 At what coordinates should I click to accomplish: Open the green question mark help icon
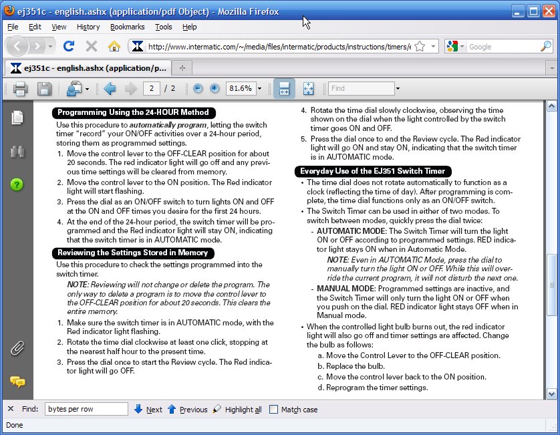coord(17,184)
